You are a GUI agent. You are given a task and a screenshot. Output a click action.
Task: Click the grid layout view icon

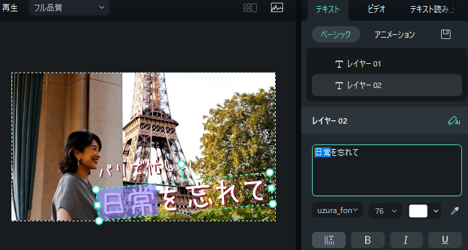pos(250,8)
